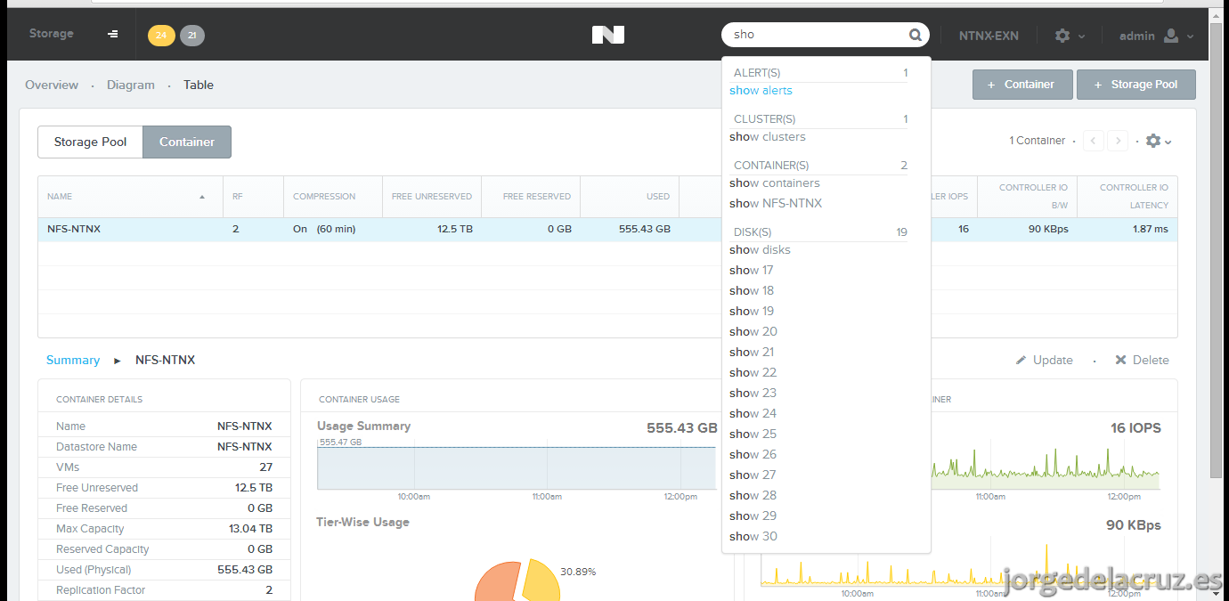Sort table by the Name column

coord(126,196)
